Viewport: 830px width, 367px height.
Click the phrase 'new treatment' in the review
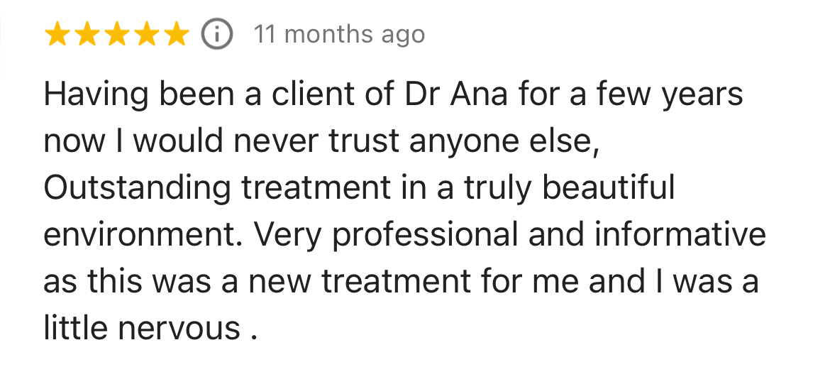(x=360, y=282)
